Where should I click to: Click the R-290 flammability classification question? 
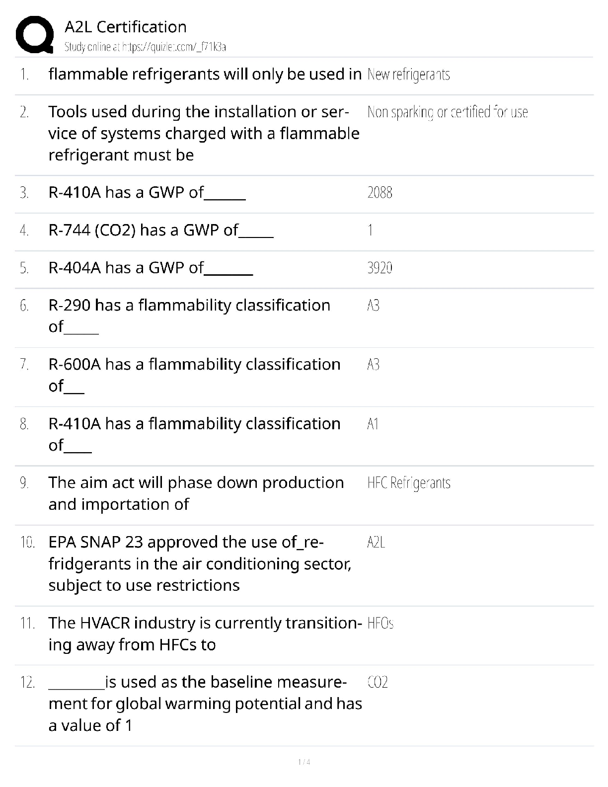point(189,315)
